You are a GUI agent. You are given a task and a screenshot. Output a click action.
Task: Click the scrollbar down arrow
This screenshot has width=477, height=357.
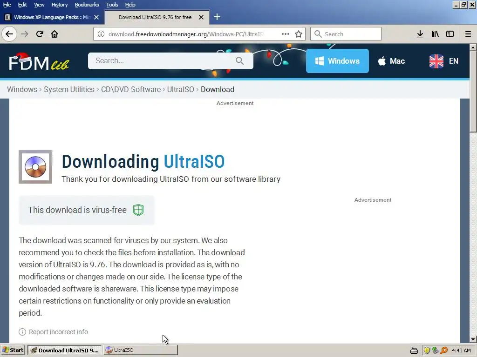(x=473, y=339)
